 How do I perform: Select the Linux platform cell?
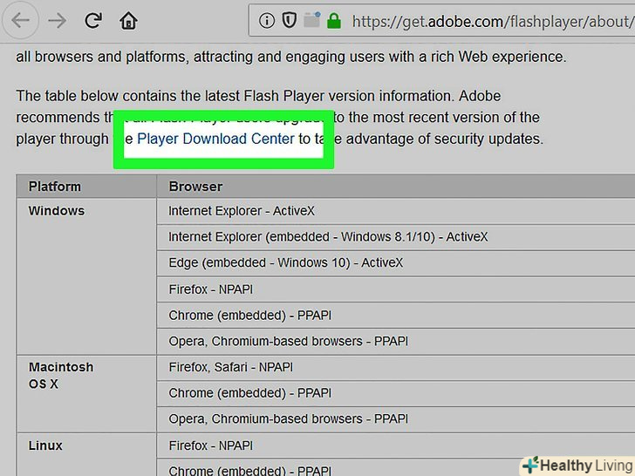click(x=45, y=445)
